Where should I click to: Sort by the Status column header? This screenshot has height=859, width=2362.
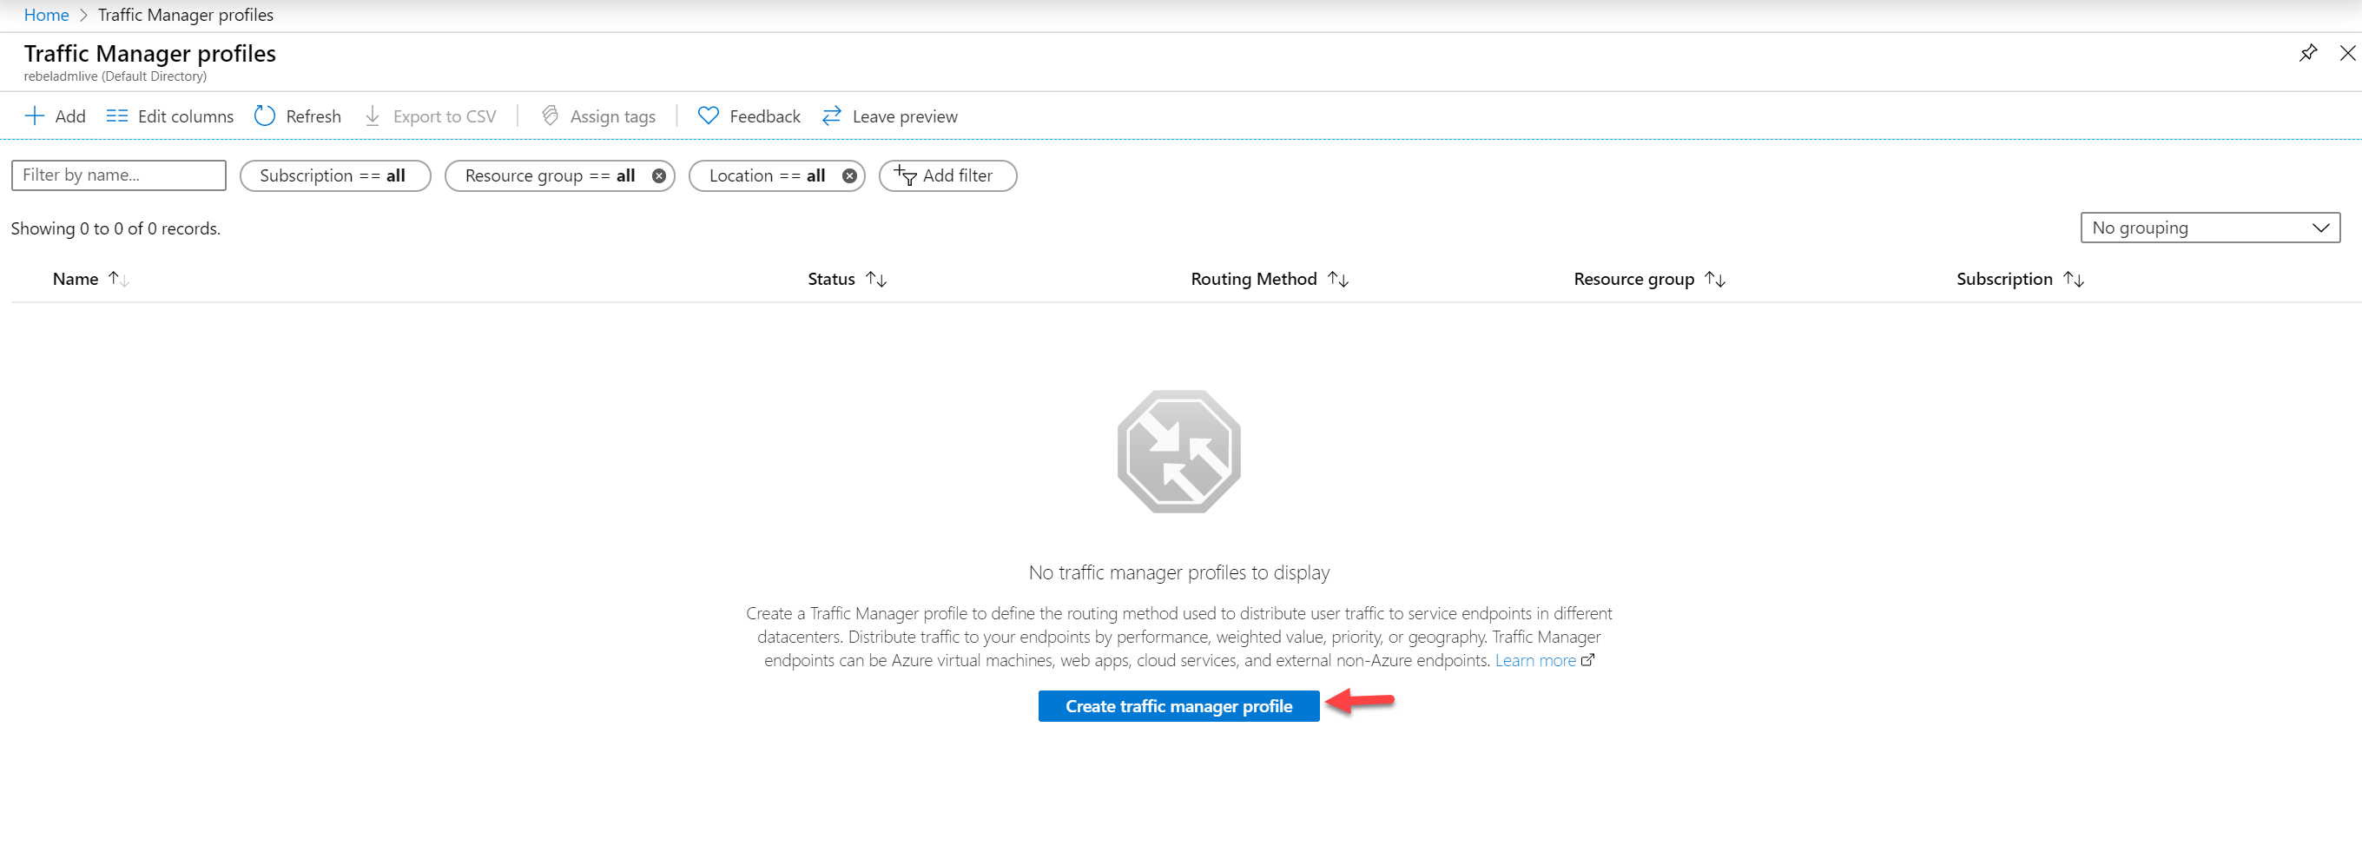(831, 279)
